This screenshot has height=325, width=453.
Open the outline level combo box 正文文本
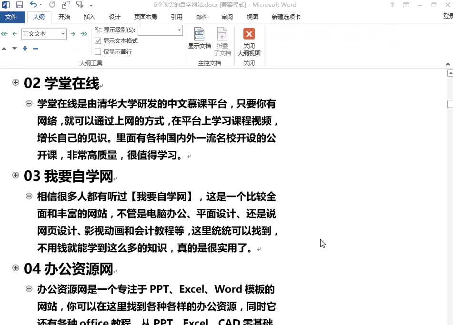pos(44,34)
